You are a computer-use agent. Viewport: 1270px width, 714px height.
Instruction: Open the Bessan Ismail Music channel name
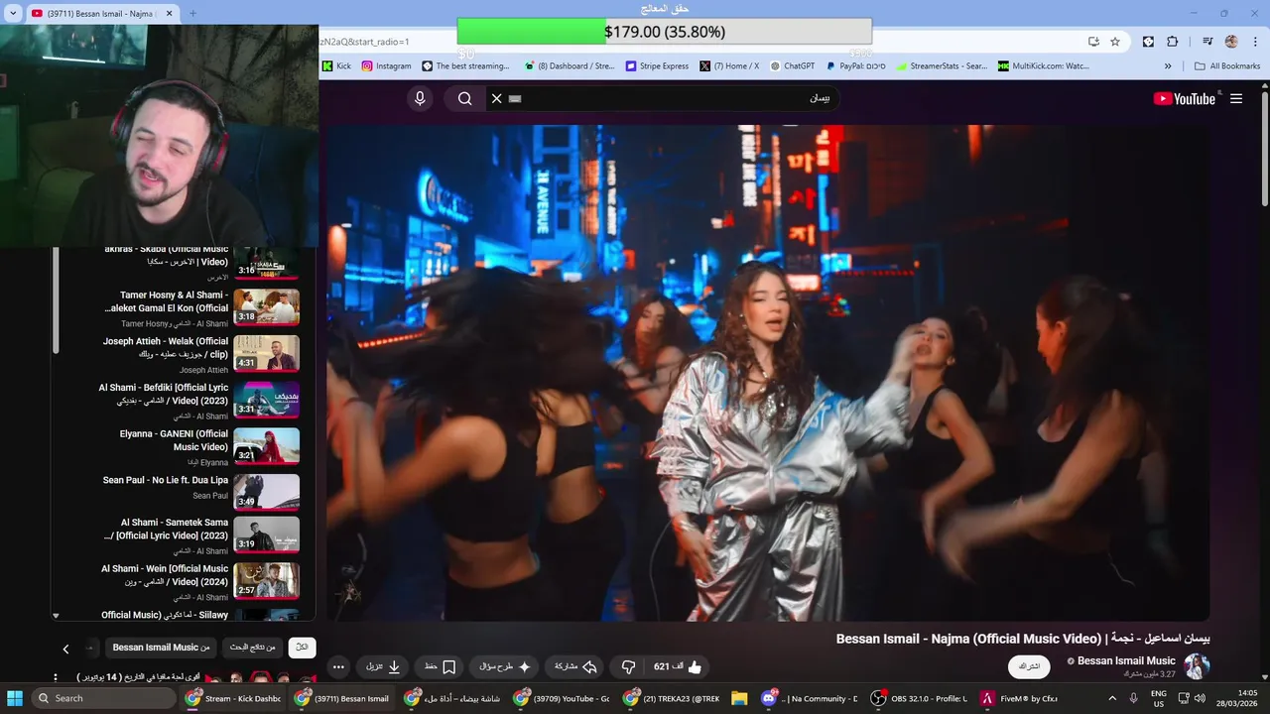point(1126,660)
